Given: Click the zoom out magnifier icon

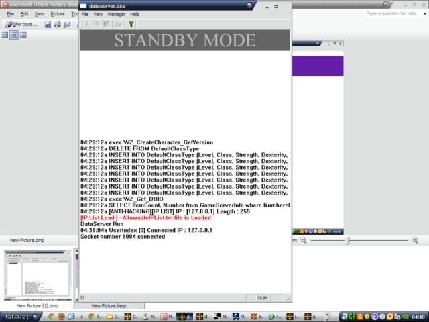Looking at the screenshot, I should (303, 240).
